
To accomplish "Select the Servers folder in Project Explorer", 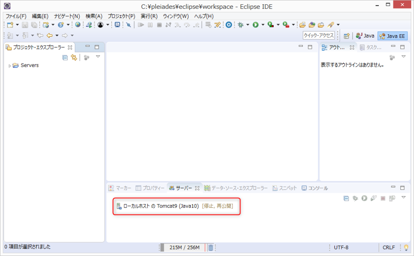I will (x=26, y=65).
